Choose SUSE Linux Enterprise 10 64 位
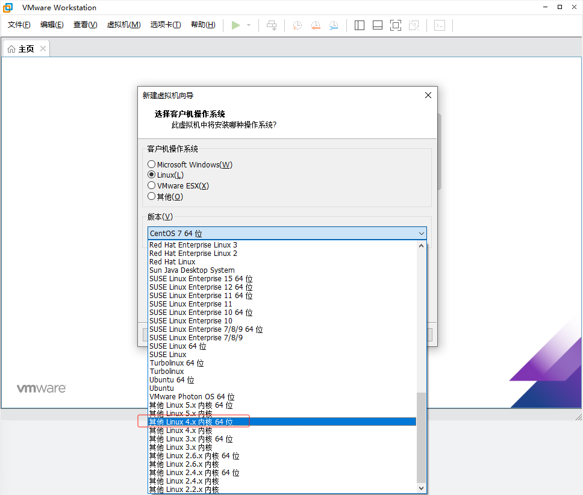 click(x=282, y=313)
